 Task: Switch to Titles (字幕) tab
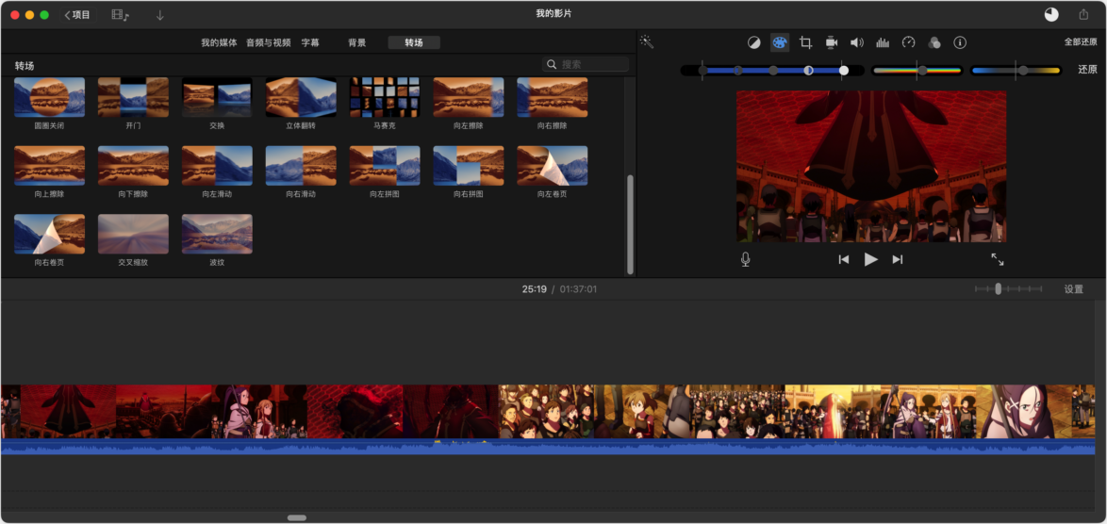(x=310, y=42)
